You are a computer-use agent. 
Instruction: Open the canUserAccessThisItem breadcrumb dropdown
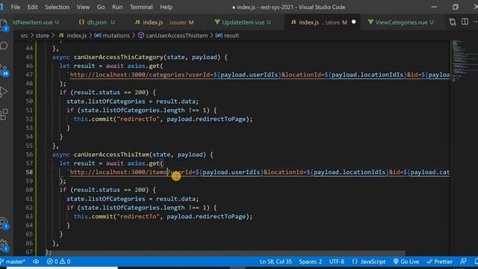coord(173,36)
